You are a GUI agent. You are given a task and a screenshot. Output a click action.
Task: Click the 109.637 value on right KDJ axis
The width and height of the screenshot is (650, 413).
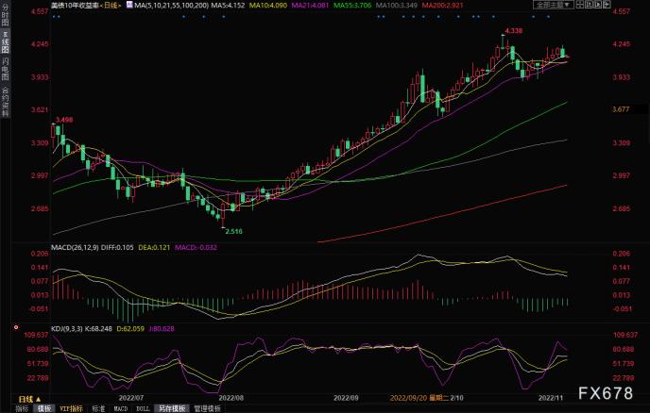pyautogui.click(x=625, y=335)
